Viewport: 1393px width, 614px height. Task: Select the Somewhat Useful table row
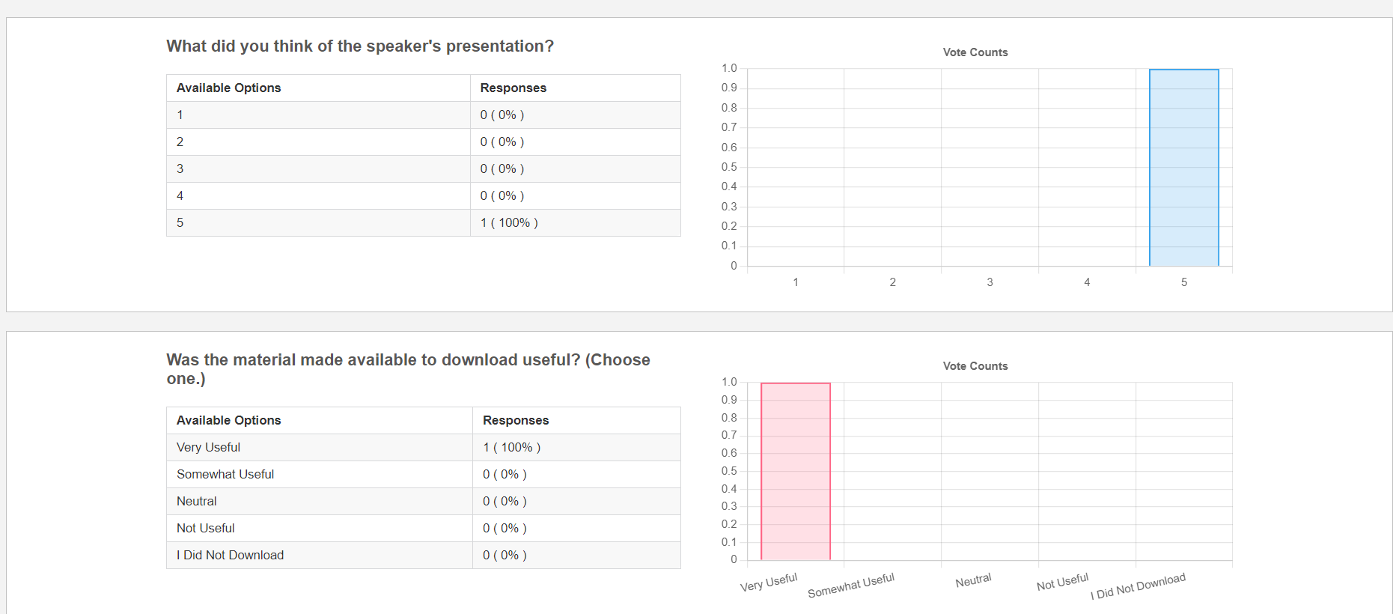[x=225, y=475]
